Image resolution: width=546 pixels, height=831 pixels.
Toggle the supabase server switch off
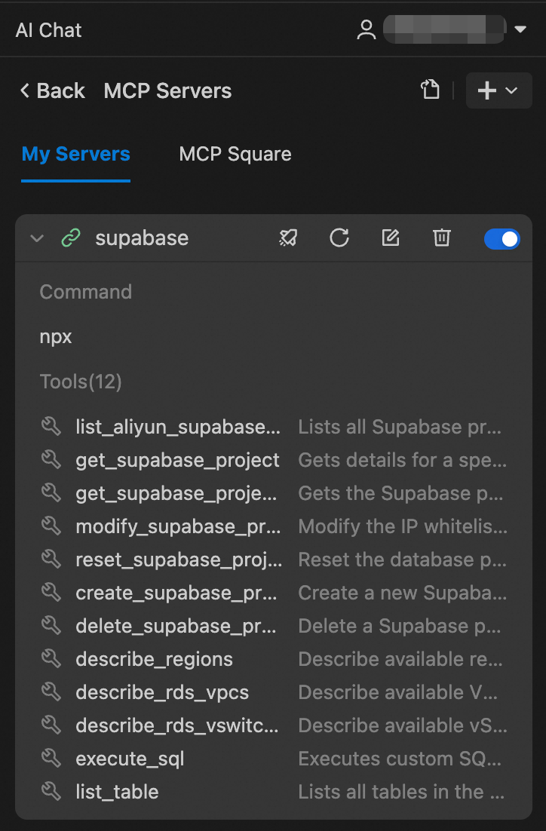(x=502, y=238)
